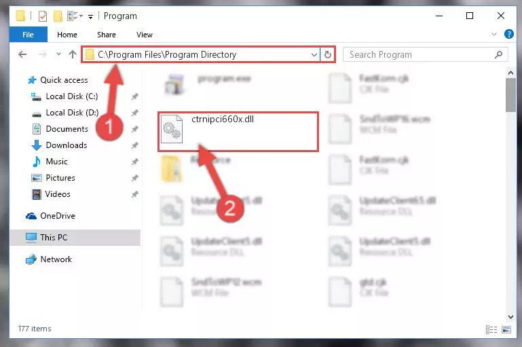Unpin Documents from Quick access

(134, 129)
